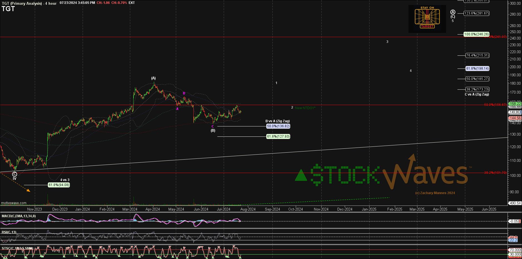Click the circled A label near the 123.6% level
Screen dimensions: 522x259
point(453,12)
